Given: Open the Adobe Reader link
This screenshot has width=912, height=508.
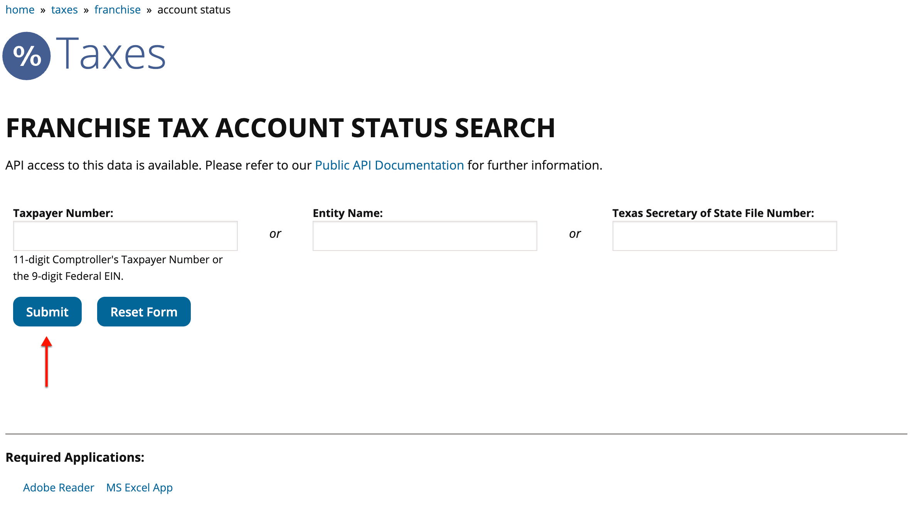Looking at the screenshot, I should click(59, 488).
